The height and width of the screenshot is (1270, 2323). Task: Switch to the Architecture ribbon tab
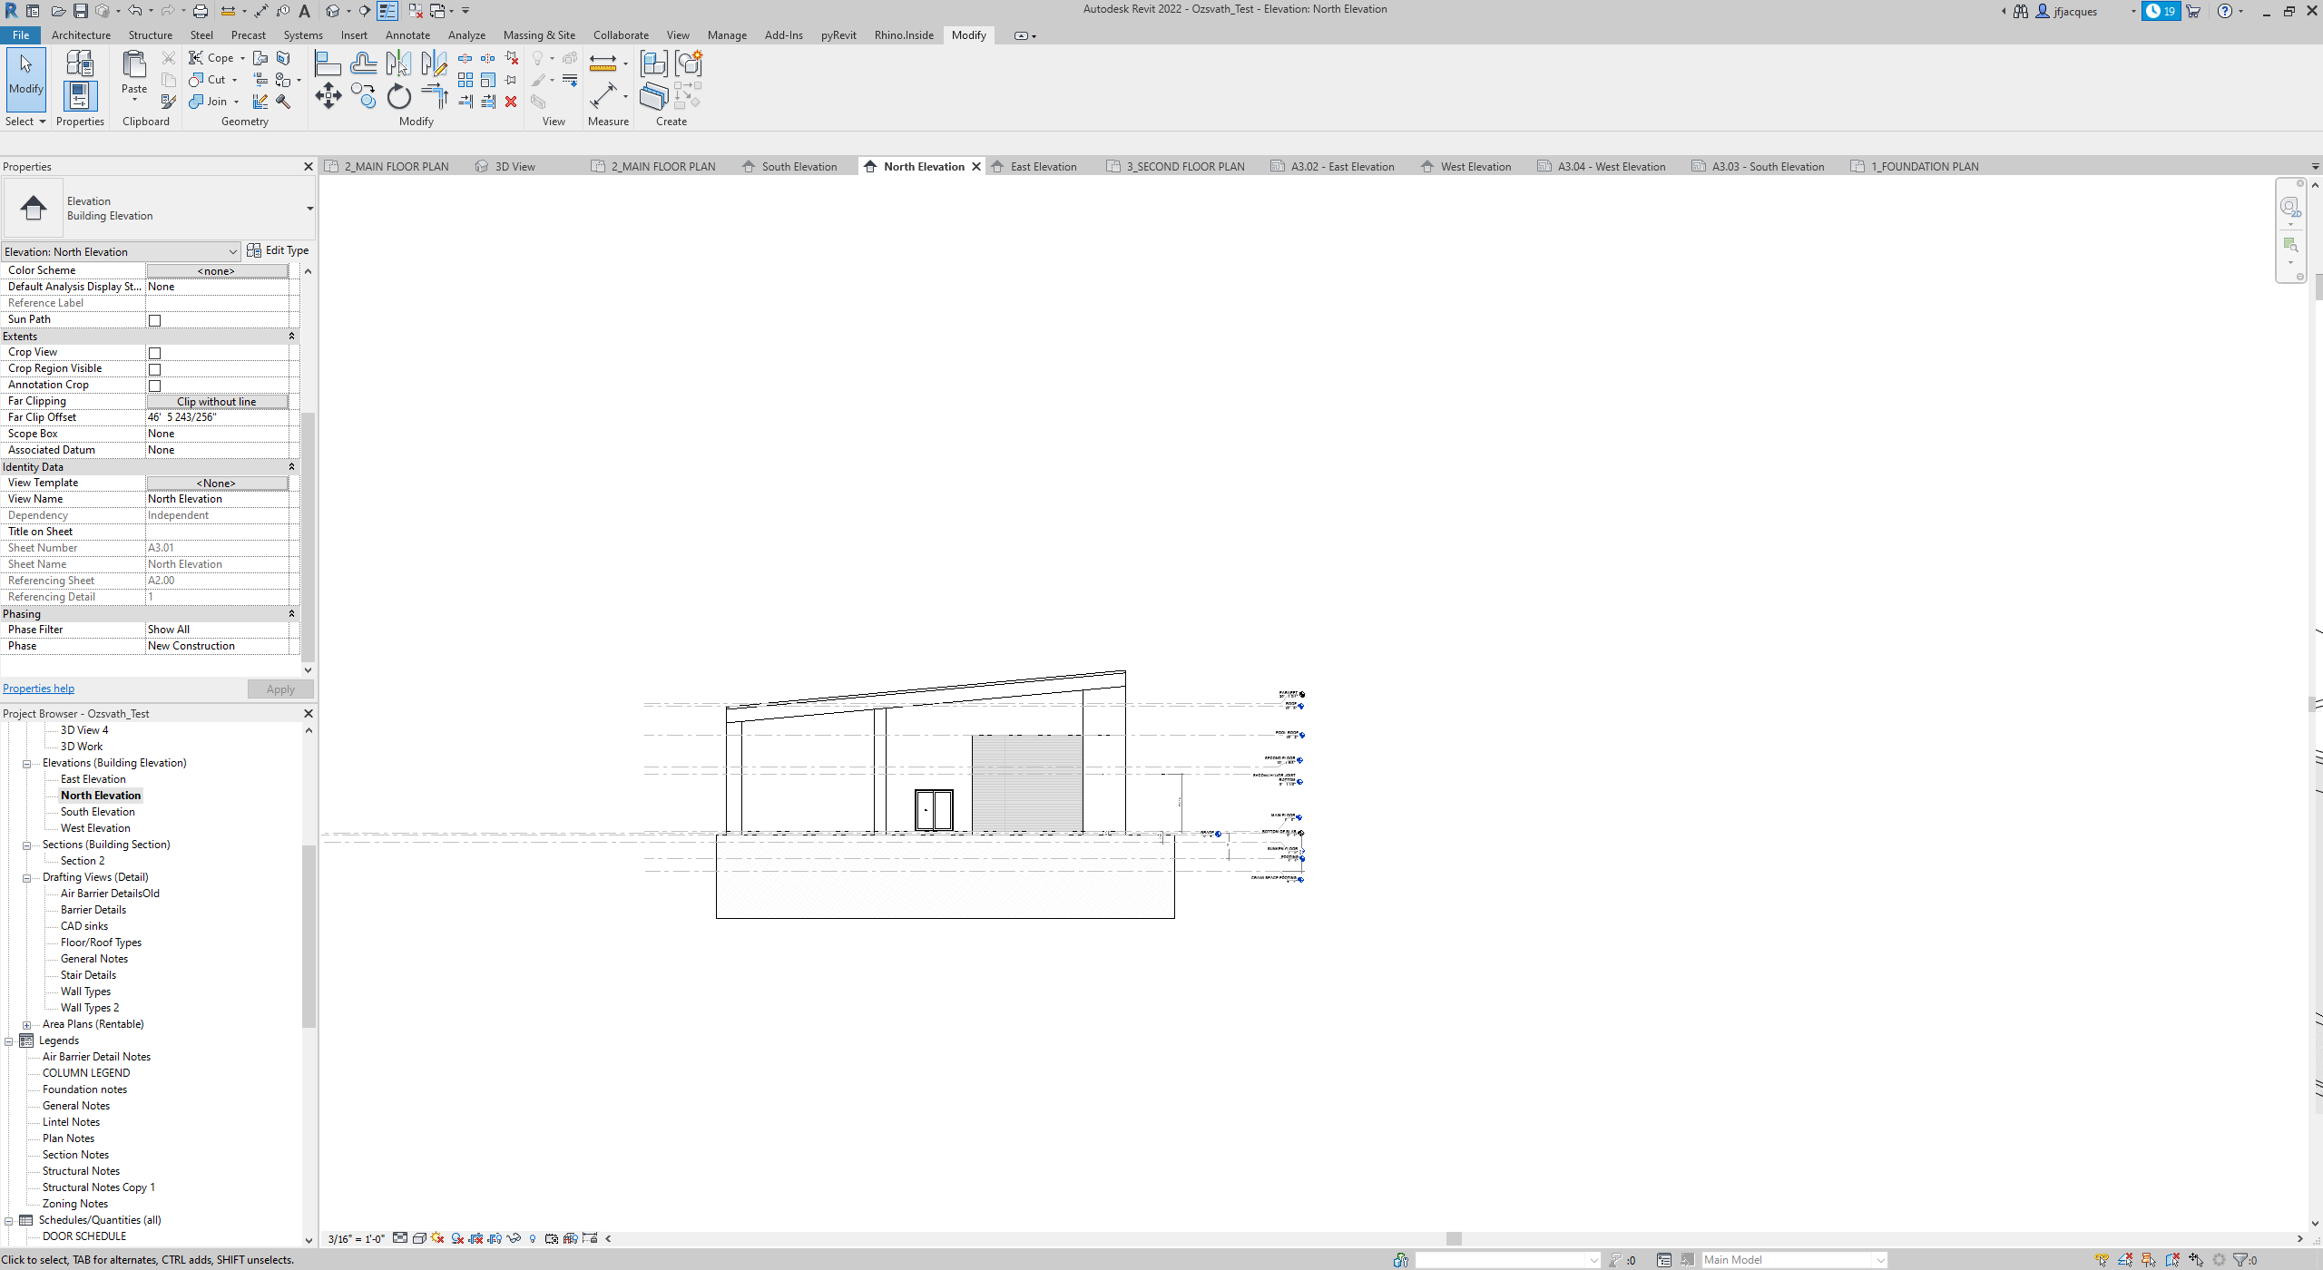pos(81,34)
